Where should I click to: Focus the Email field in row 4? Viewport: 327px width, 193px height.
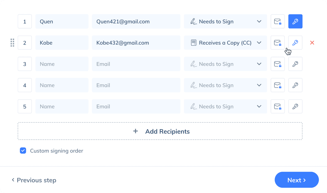pyautogui.click(x=136, y=85)
